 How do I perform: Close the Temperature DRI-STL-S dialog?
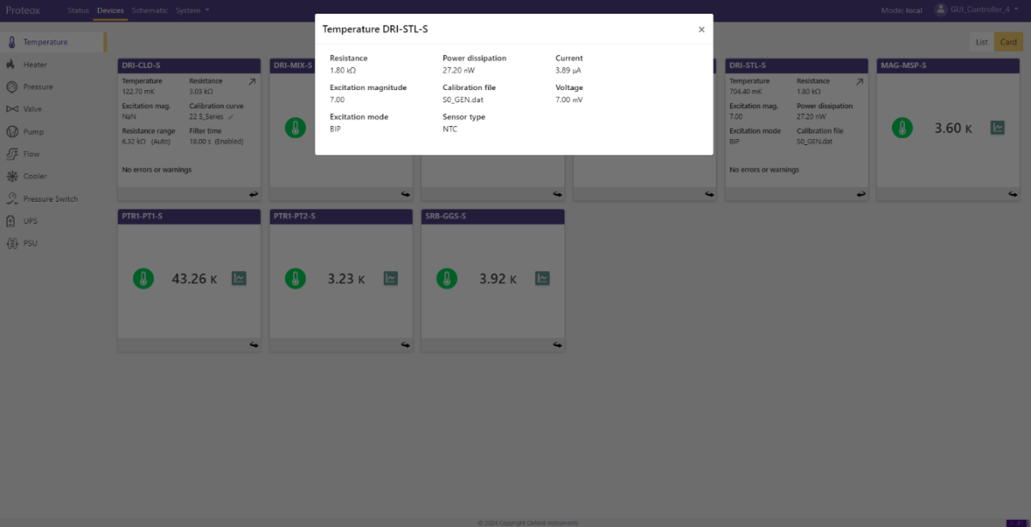click(701, 28)
